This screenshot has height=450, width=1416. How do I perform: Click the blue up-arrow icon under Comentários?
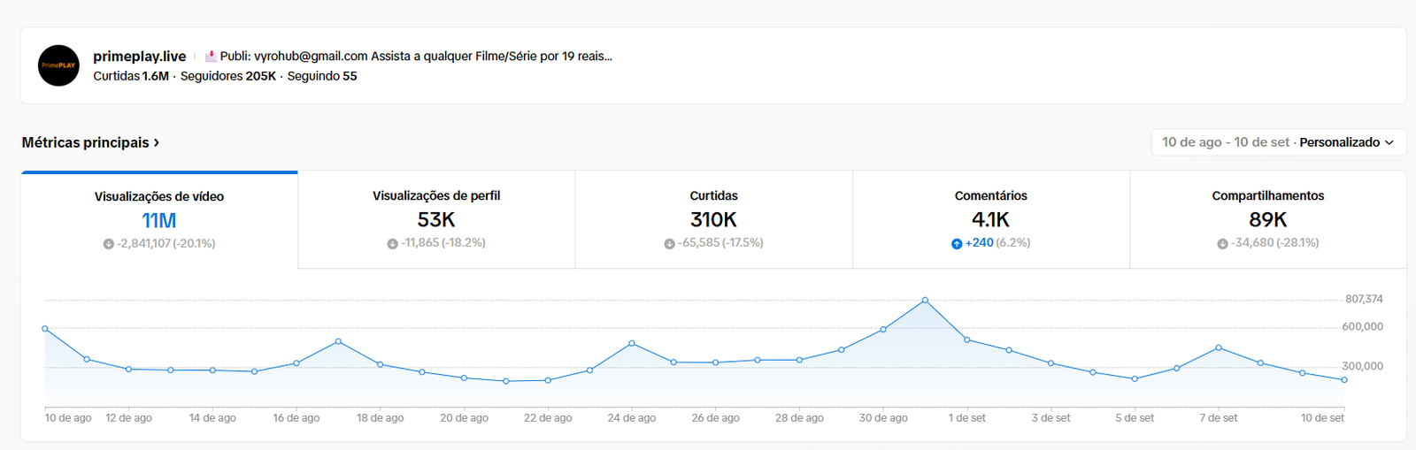pyautogui.click(x=957, y=243)
